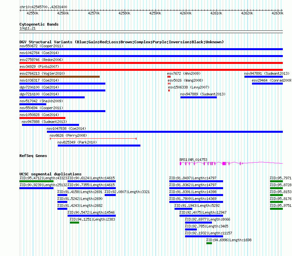Screen dimensions: 292x256
Task: Click the brown esv2764213 complex variant bar
Action: [60, 77]
